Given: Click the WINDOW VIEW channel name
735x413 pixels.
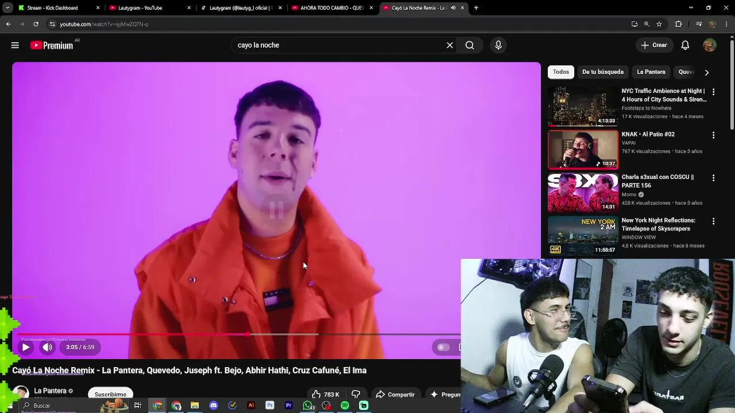Looking at the screenshot, I should click(639, 237).
